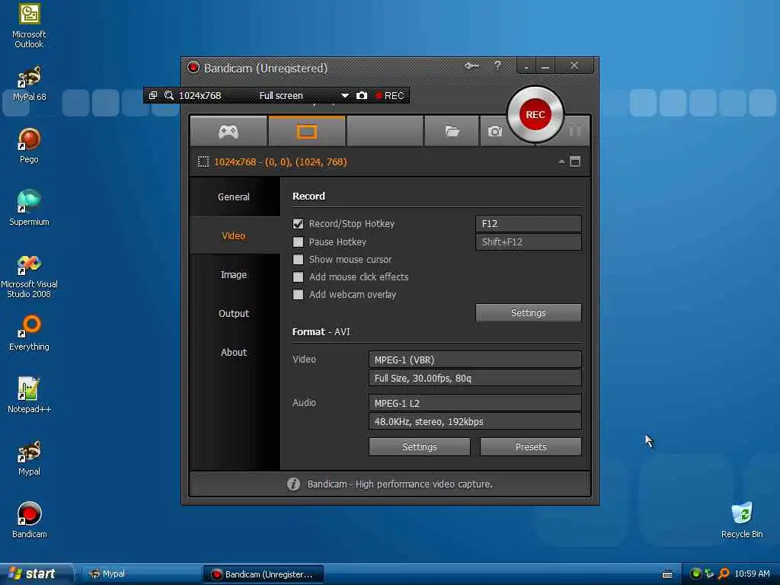Image resolution: width=780 pixels, height=585 pixels.
Task: Click the small REC button in floating toolbar
Action: [x=390, y=95]
